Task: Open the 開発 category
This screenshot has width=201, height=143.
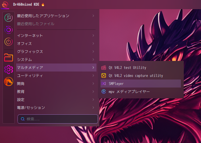Action: point(56,84)
